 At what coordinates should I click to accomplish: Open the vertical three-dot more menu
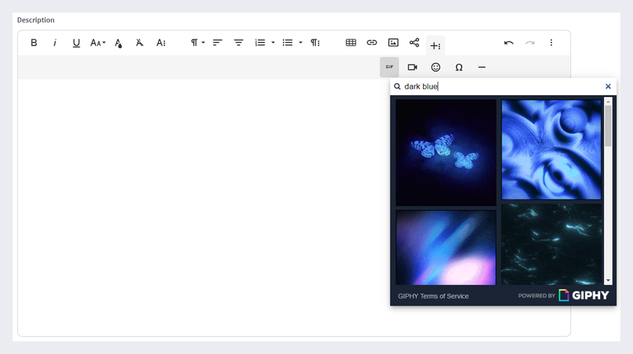click(x=551, y=43)
